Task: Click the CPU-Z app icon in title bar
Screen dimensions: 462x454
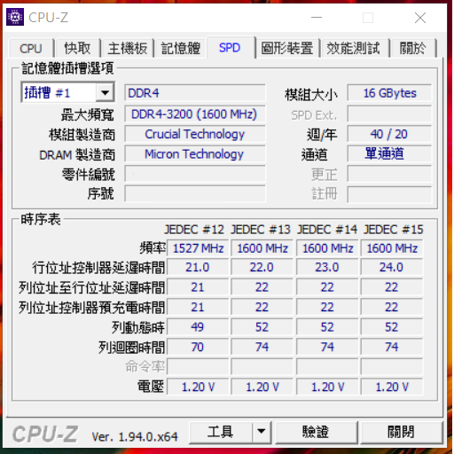Action: [15, 17]
